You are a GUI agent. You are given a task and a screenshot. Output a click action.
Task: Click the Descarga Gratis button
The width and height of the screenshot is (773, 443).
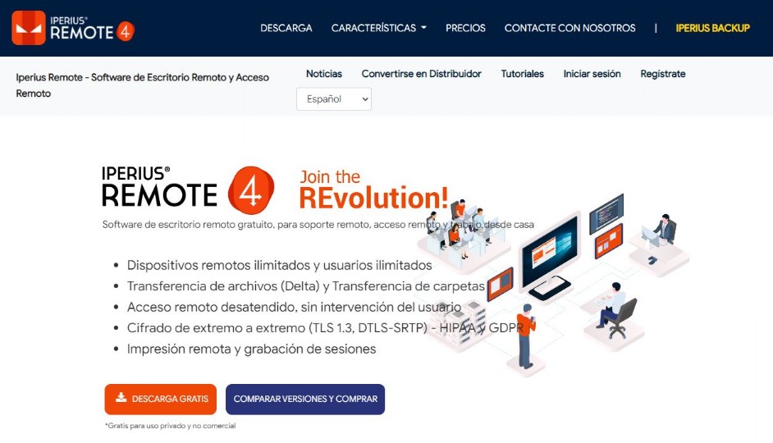point(161,400)
